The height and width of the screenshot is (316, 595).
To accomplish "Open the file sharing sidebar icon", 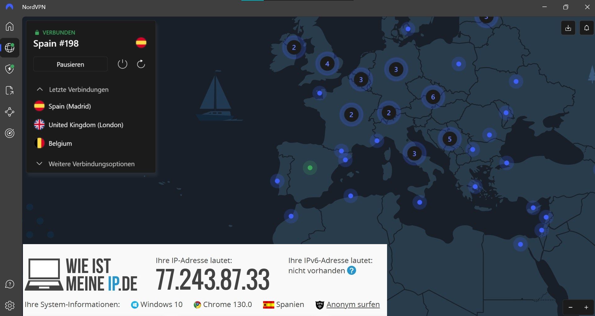I will tap(10, 90).
